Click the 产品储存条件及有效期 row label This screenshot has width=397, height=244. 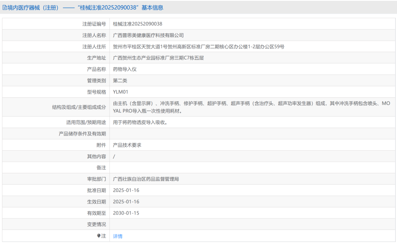tap(82, 134)
